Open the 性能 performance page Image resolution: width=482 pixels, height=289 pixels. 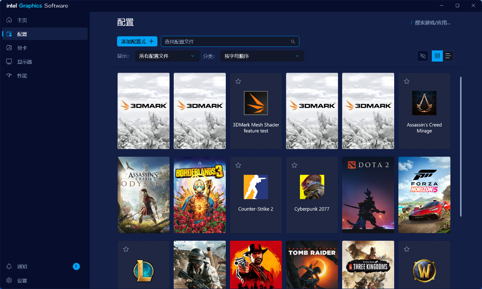point(45,76)
